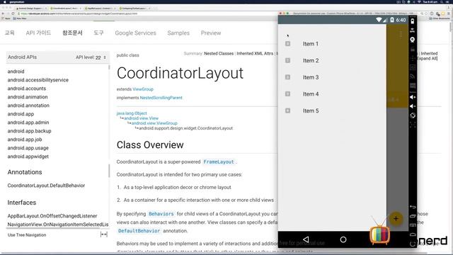Open the 도구 tab
This screenshot has width=453, height=255.
(98, 33)
